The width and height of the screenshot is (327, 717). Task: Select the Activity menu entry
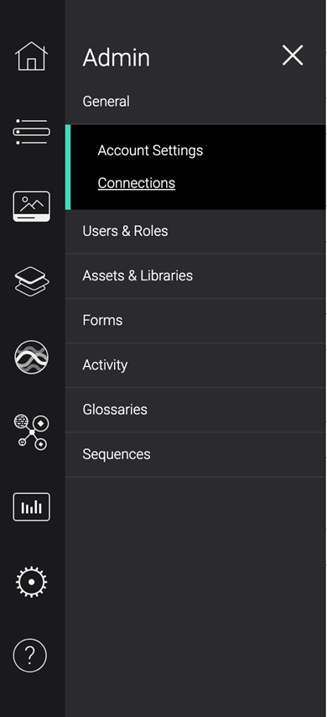coord(195,365)
